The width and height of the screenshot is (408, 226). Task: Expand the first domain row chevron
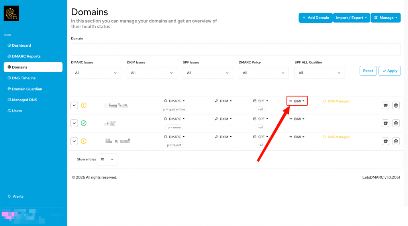click(74, 106)
